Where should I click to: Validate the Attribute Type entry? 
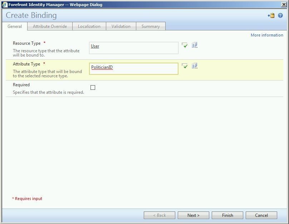(185, 65)
